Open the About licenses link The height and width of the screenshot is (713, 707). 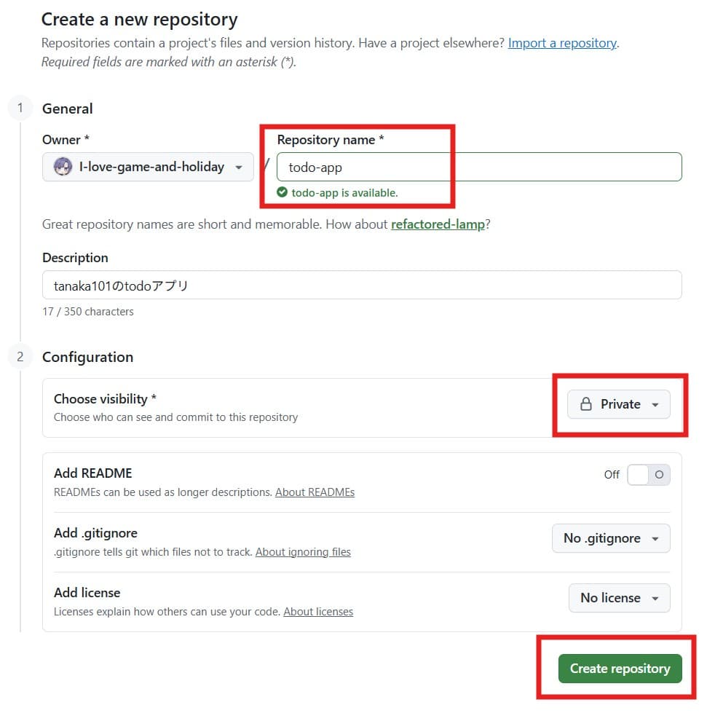pyautogui.click(x=318, y=612)
